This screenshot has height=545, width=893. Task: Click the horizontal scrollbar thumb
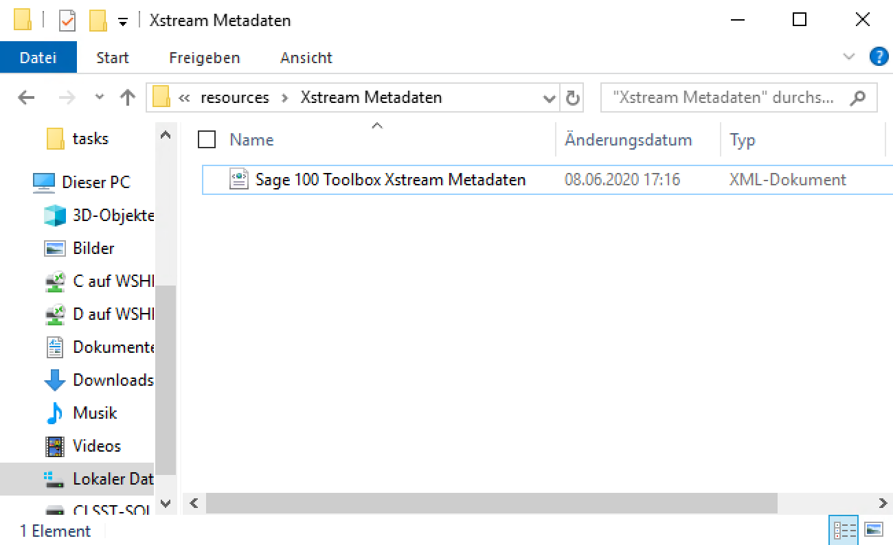coord(491,503)
